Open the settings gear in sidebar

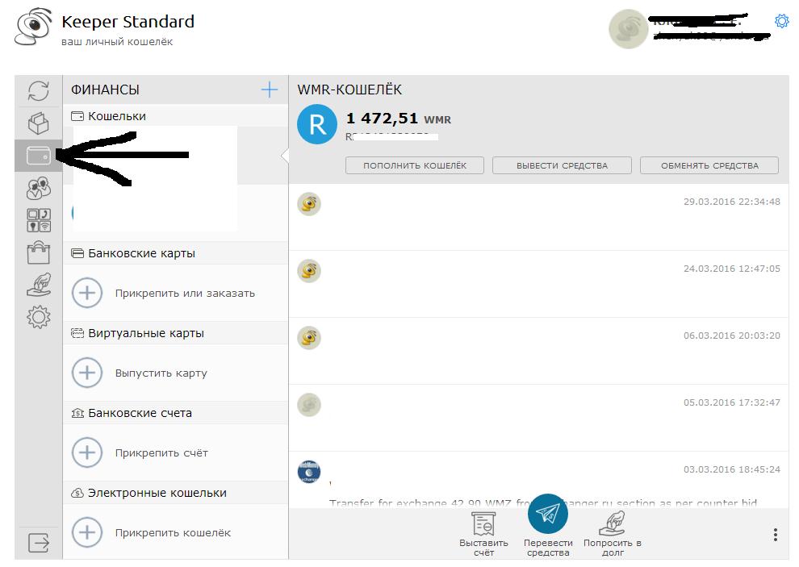click(x=38, y=317)
